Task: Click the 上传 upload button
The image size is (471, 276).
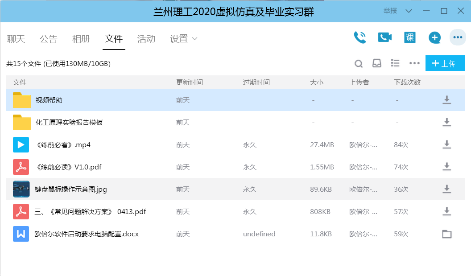Action: (x=445, y=63)
